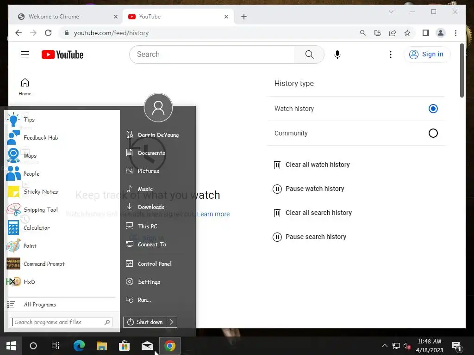Search with your voice microphone icon

337,55
